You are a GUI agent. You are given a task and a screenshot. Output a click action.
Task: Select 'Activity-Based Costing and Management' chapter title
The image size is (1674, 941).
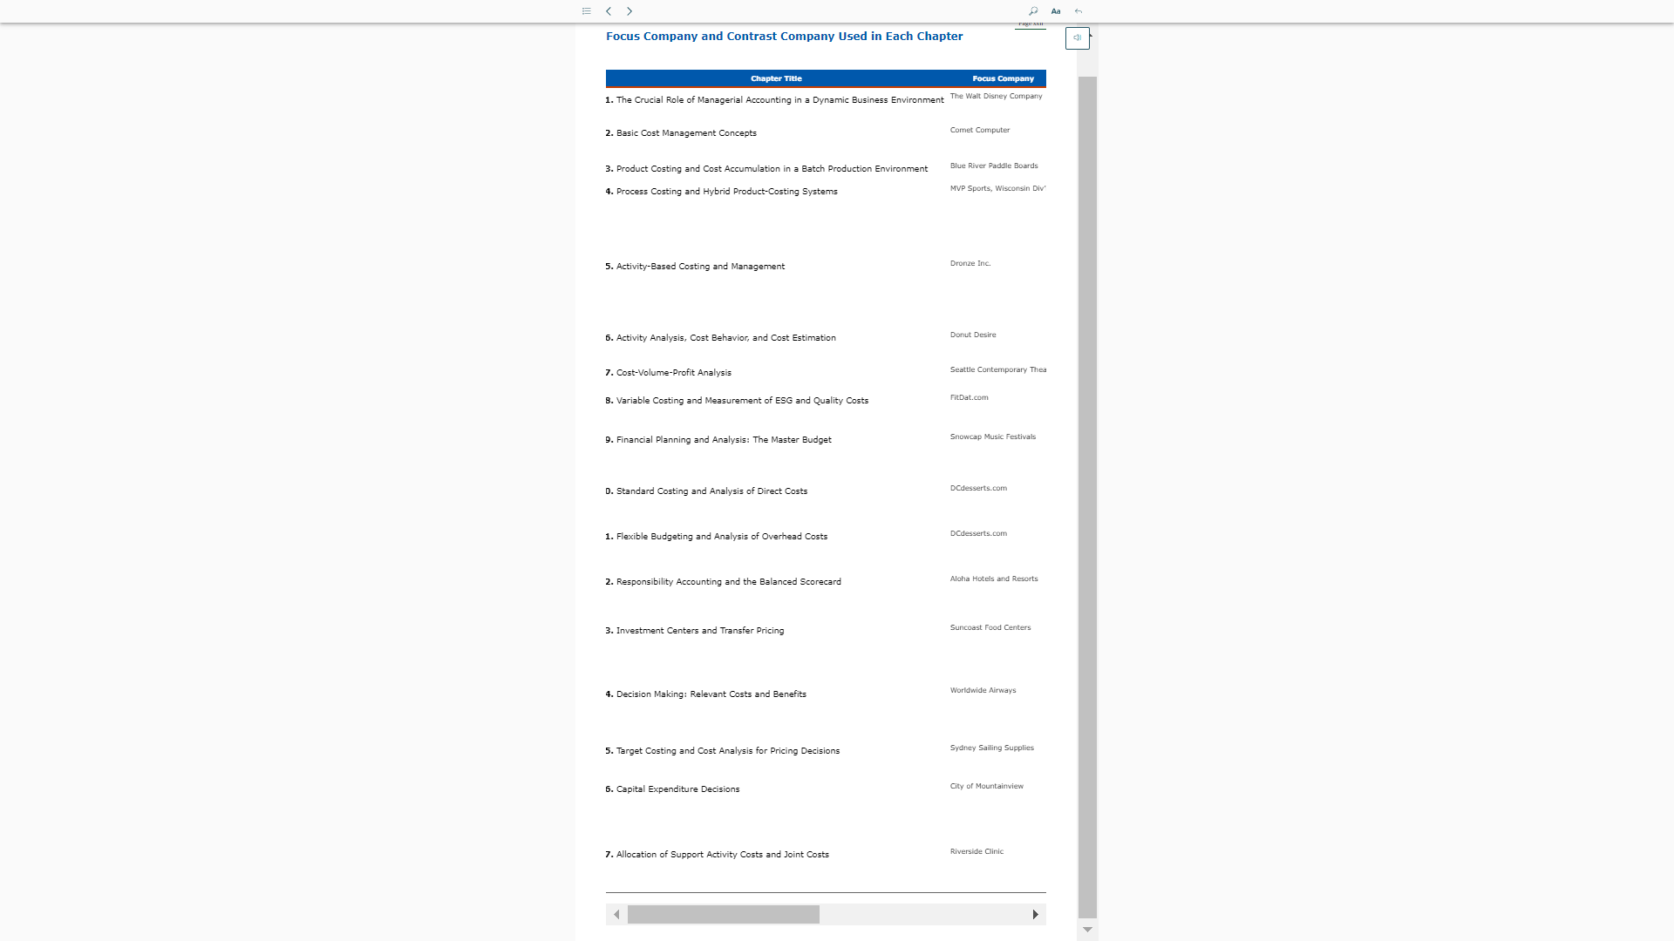coord(700,267)
